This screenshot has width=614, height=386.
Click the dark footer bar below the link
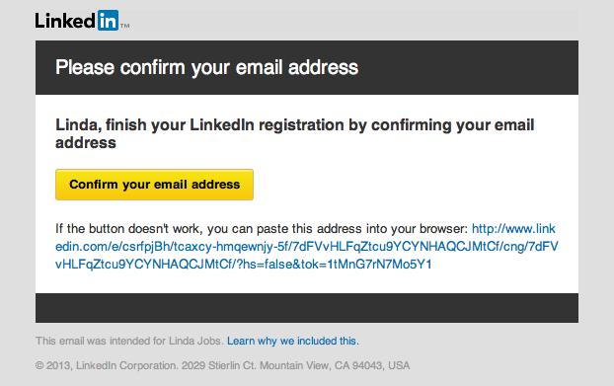307,308
